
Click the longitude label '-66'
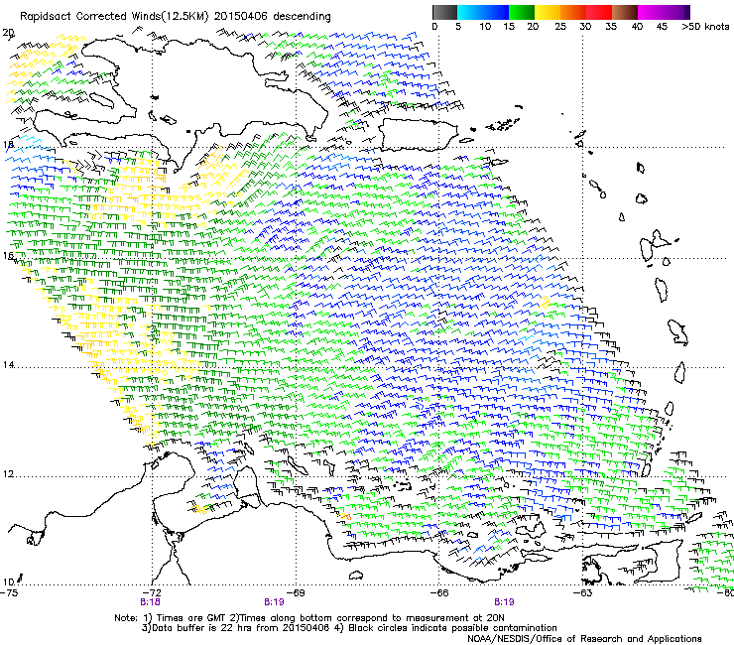click(439, 592)
